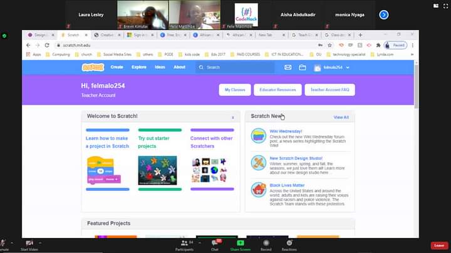Open the Wiki Wednesday! news headline
This screenshot has width=451, height=253.
(x=286, y=131)
